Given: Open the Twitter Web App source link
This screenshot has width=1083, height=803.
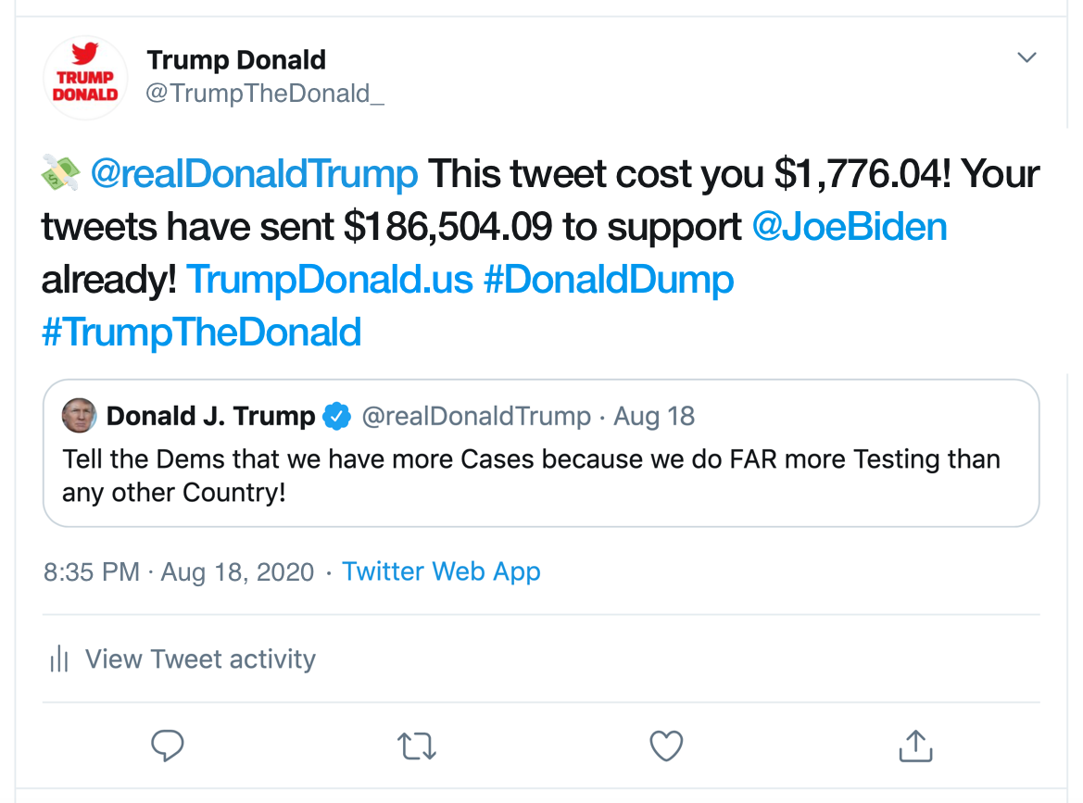Looking at the screenshot, I should pos(441,571).
